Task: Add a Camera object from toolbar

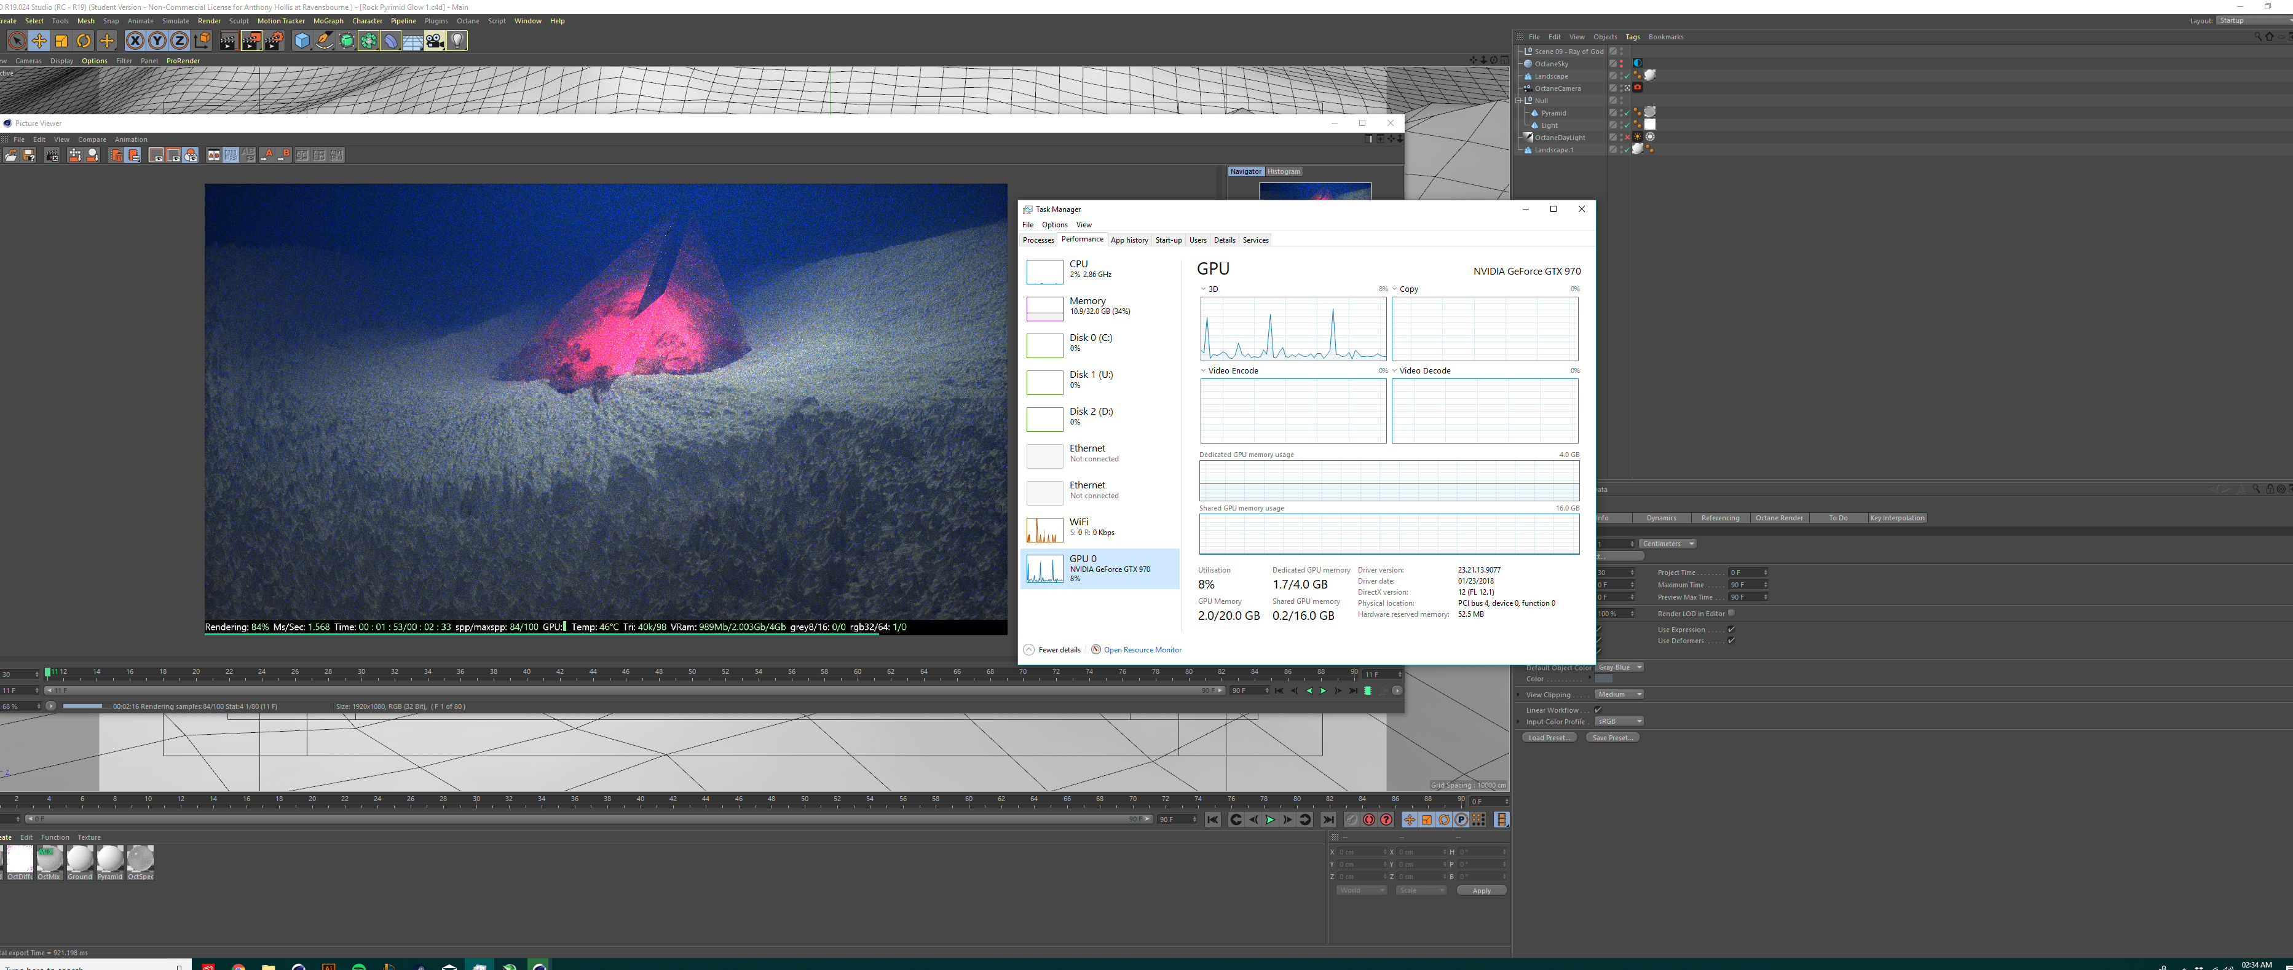Action: tap(435, 41)
